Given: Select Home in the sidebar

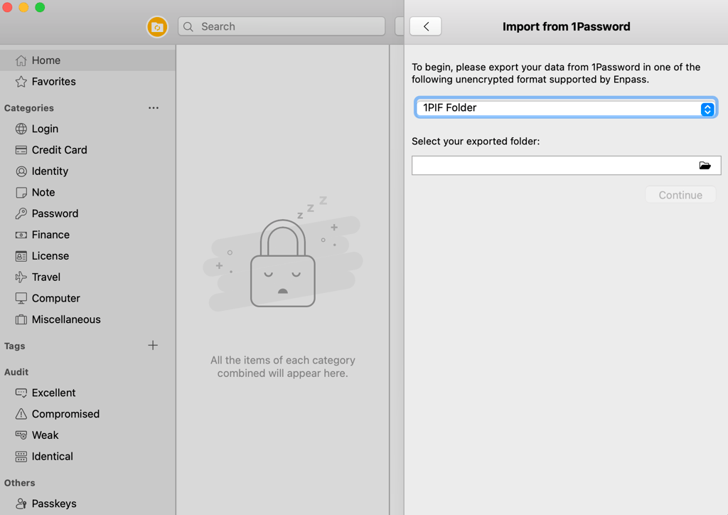Looking at the screenshot, I should point(87,60).
